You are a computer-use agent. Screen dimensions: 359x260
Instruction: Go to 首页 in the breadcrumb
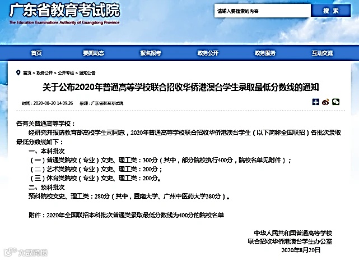(x=27, y=73)
